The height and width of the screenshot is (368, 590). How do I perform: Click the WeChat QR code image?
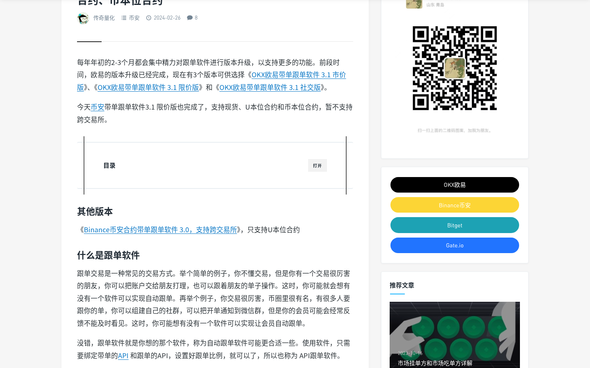click(x=455, y=68)
